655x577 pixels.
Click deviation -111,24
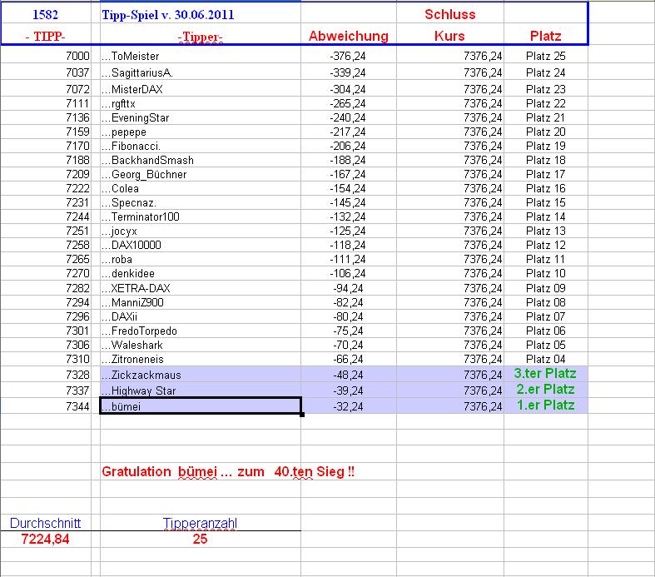(x=348, y=260)
